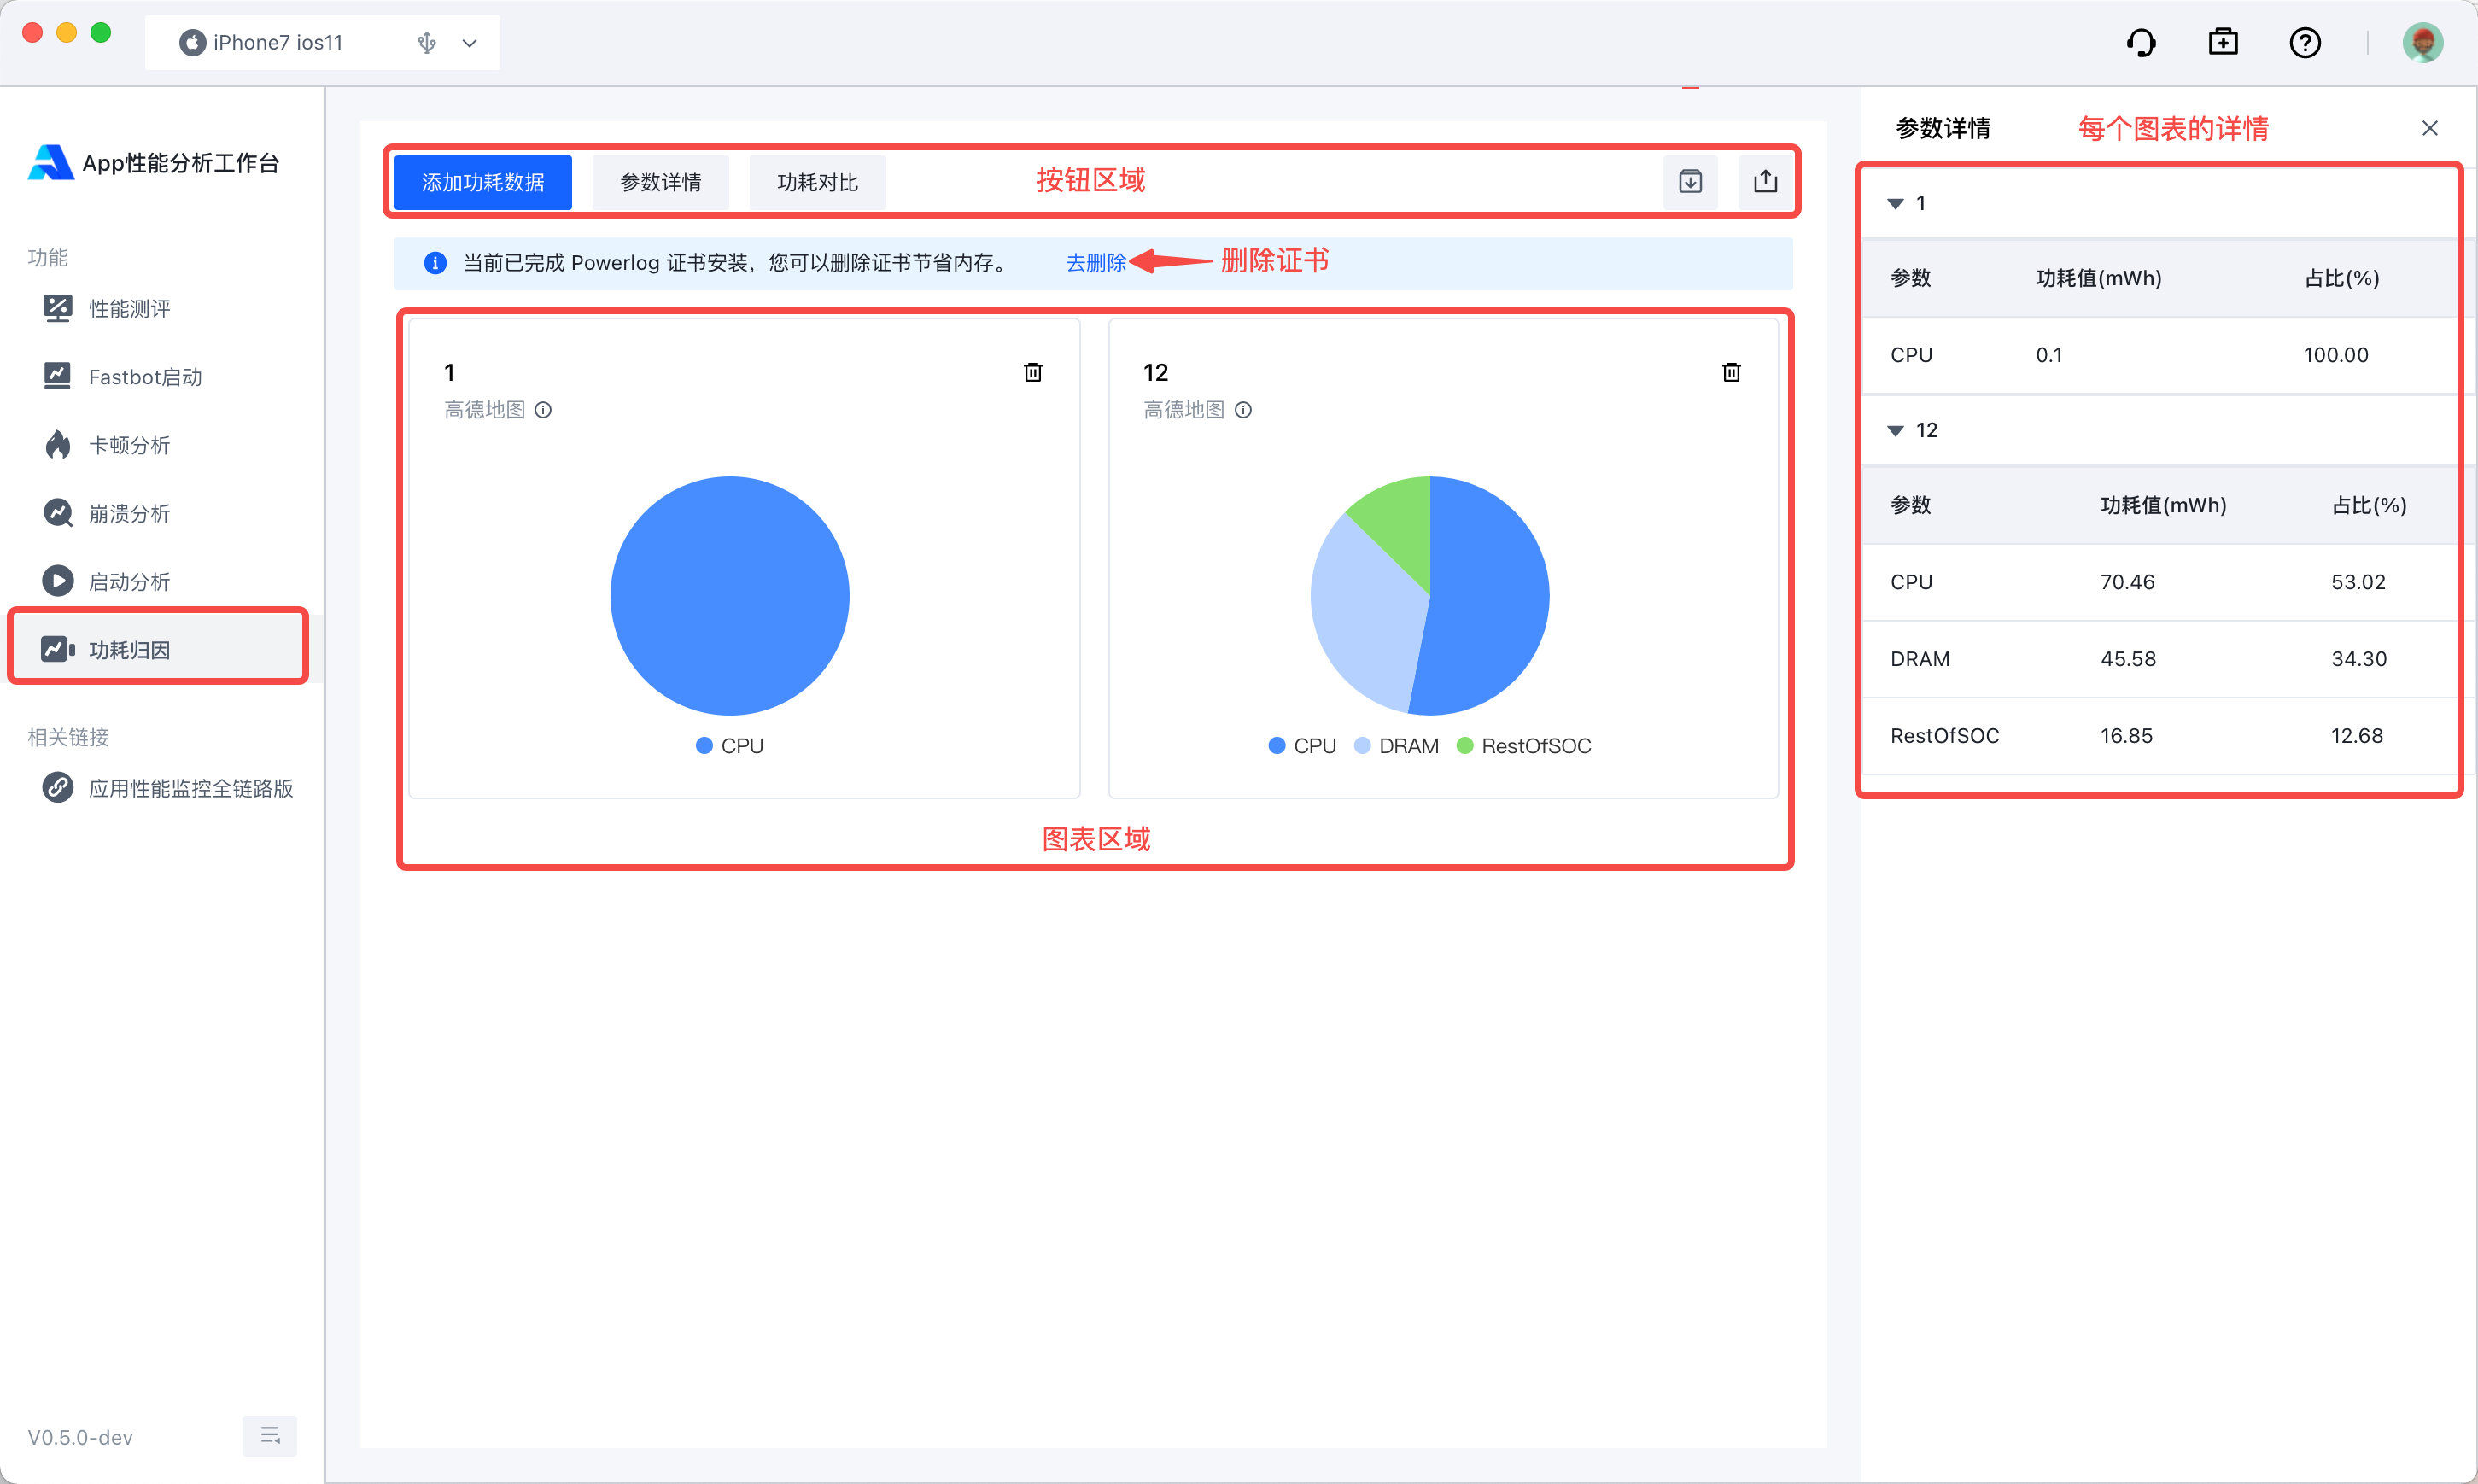
Task: Toggle CPU legend in chart 12
Action: [1302, 746]
